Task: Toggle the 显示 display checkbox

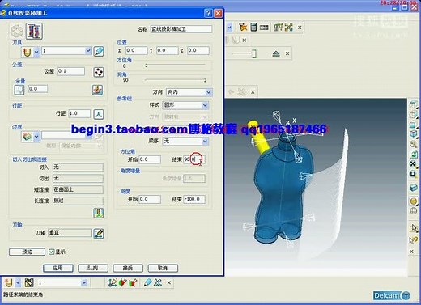Action: (x=51, y=252)
